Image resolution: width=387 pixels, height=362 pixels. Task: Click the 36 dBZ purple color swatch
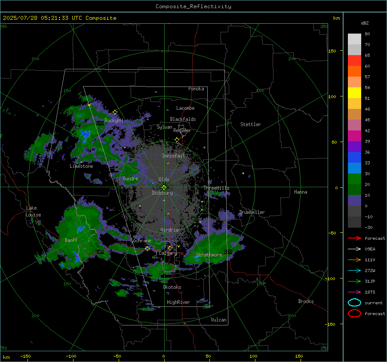coord(354,146)
